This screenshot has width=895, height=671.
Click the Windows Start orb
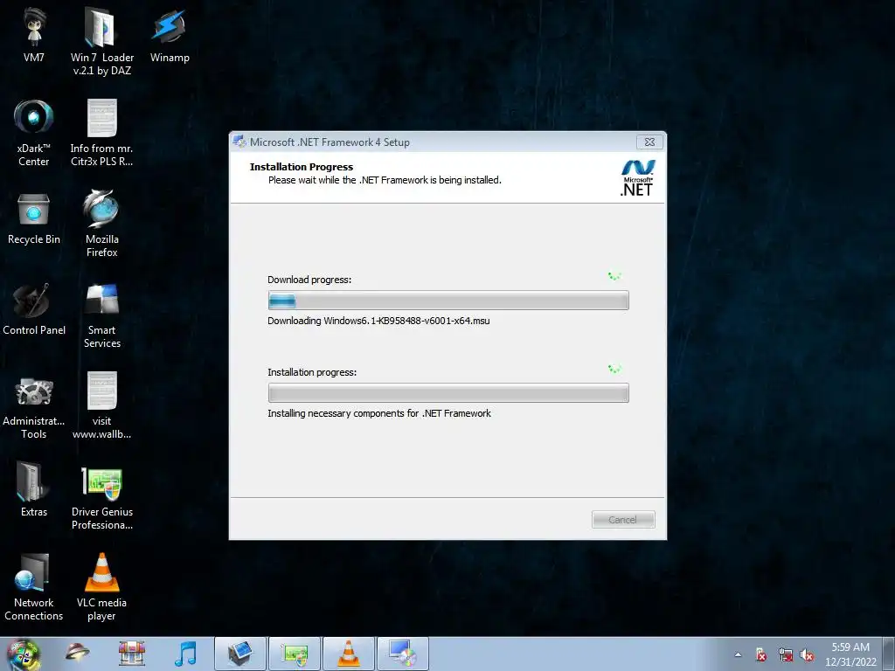[23, 654]
